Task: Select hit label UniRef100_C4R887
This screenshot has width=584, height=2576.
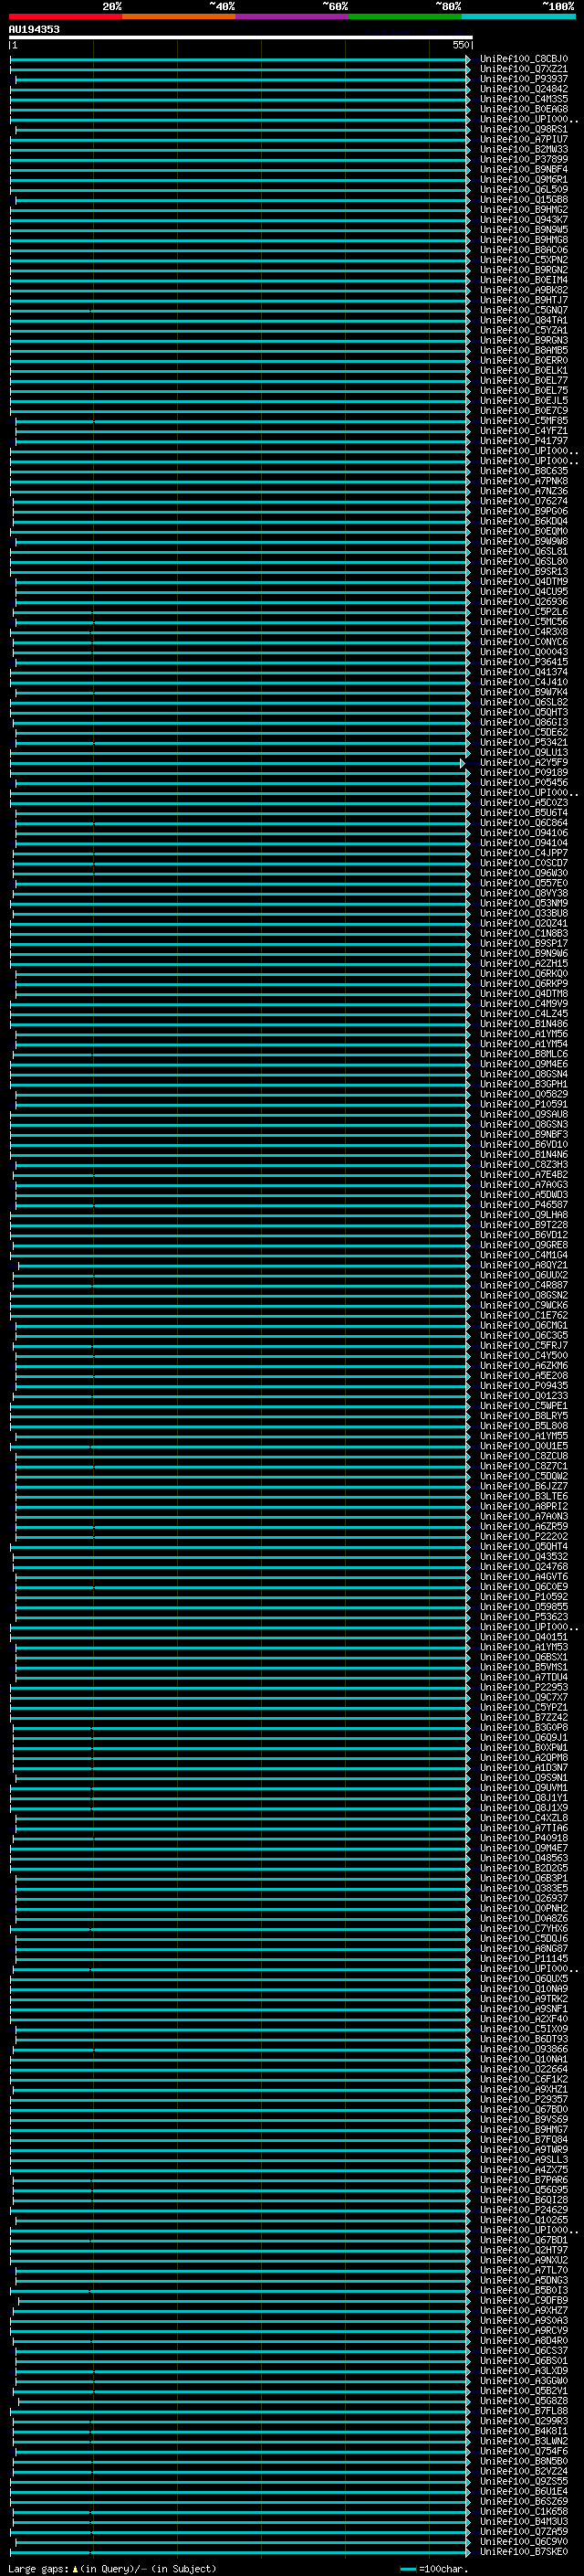Action: (524, 1285)
